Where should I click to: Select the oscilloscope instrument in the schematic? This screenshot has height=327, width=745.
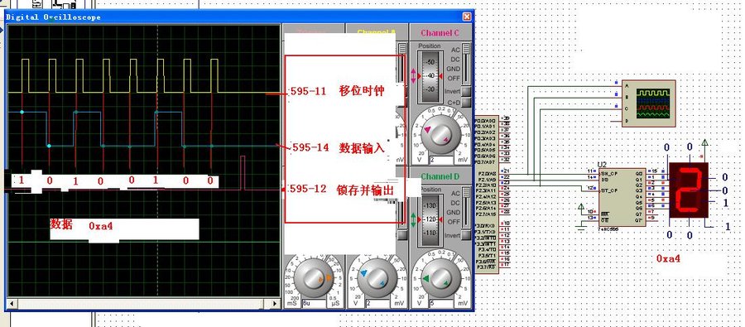[x=648, y=103]
